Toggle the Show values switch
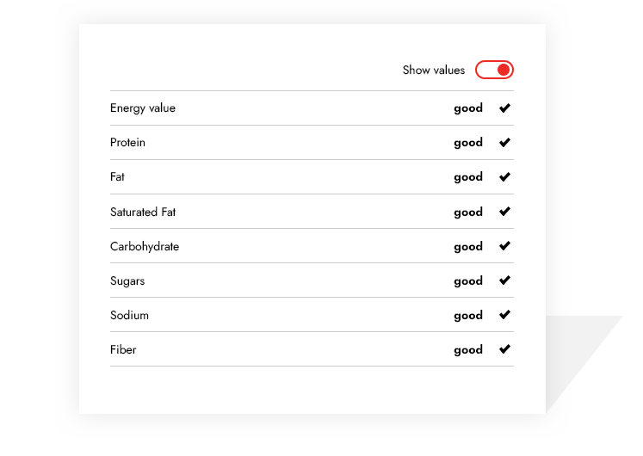The image size is (643, 456). tap(494, 70)
